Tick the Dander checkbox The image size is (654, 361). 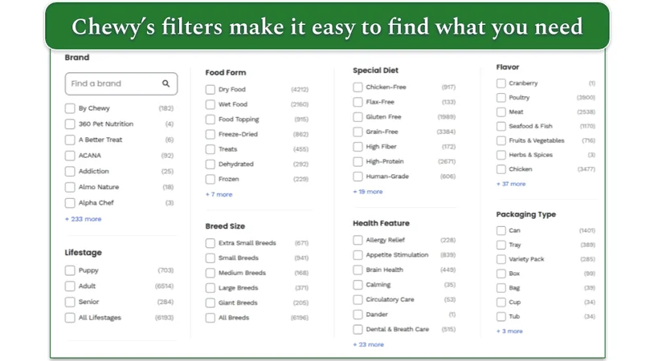(358, 314)
